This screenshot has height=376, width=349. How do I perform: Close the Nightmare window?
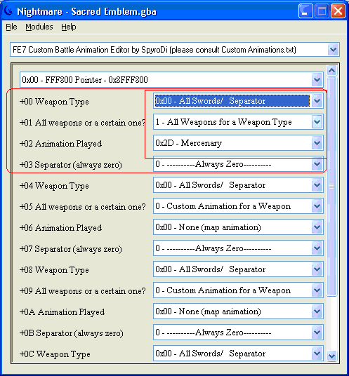pyautogui.click(x=338, y=11)
